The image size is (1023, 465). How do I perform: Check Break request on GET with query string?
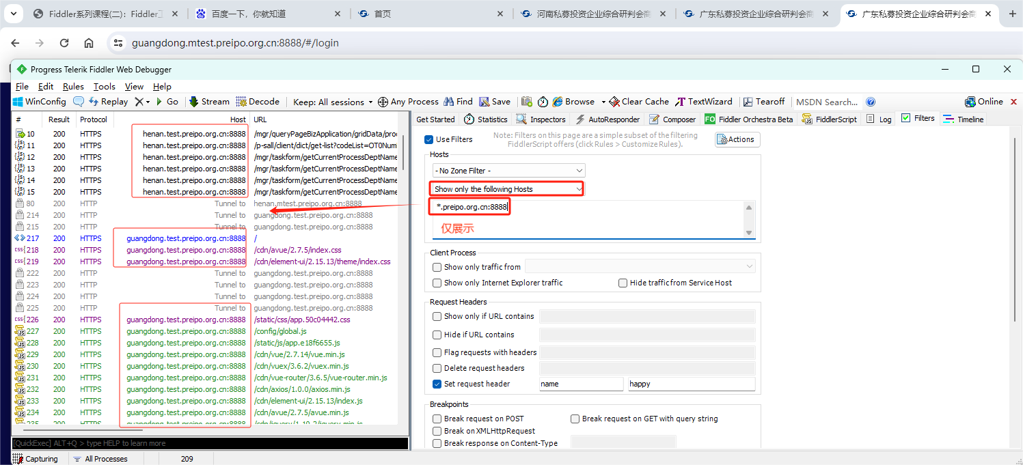pos(575,419)
